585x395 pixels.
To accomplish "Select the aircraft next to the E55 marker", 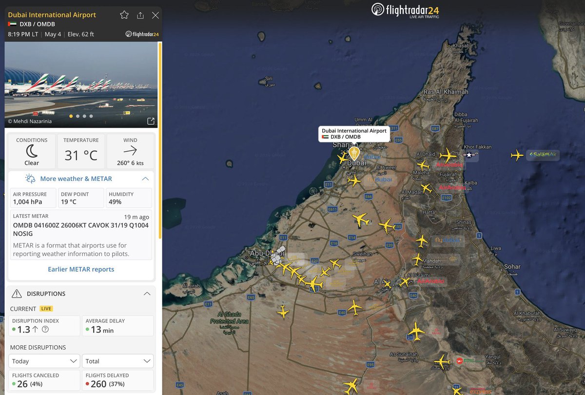I will point(387,225).
